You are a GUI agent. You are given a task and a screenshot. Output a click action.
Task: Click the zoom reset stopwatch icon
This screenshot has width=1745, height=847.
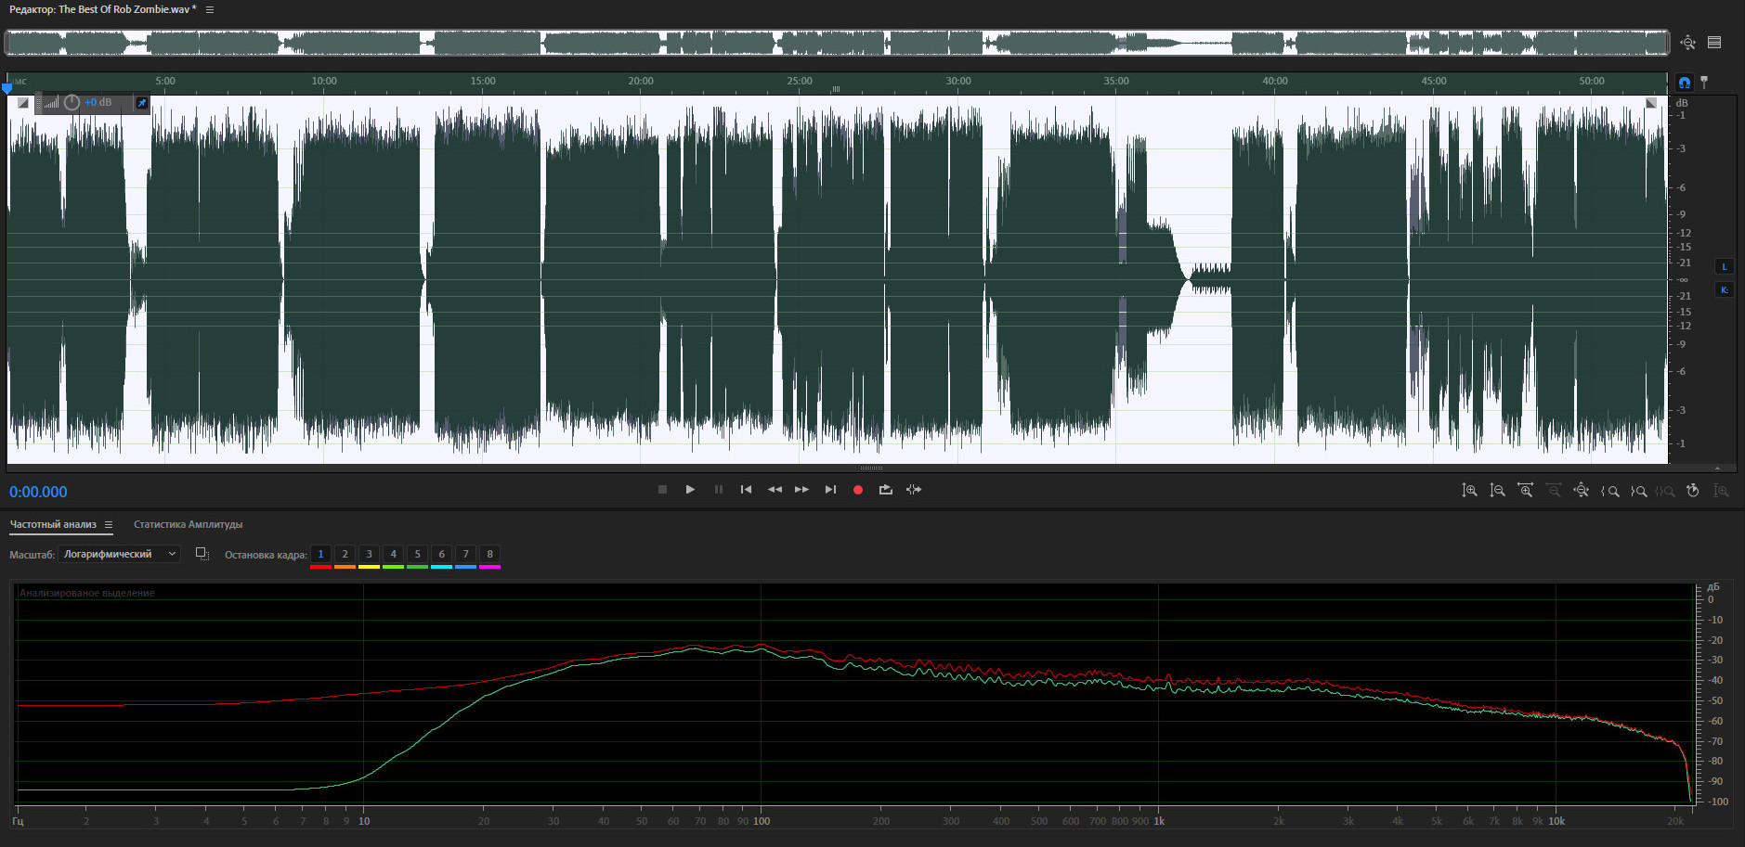1693,491
